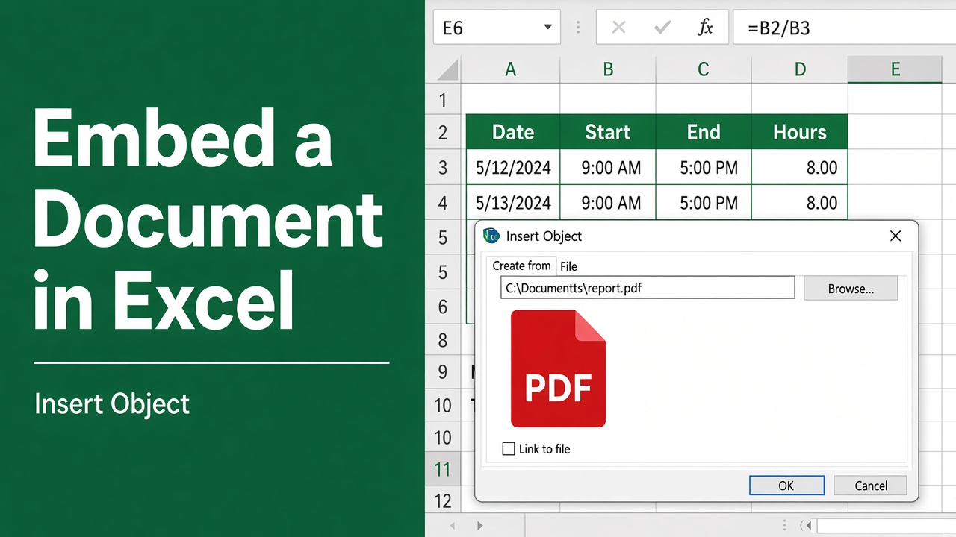The height and width of the screenshot is (537, 956).
Task: Click Cancel in Insert Object dialog
Action: click(871, 486)
